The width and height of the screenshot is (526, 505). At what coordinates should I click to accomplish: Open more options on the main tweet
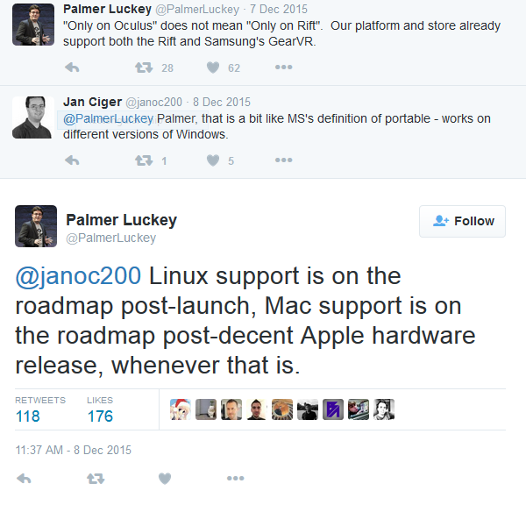[x=235, y=479]
